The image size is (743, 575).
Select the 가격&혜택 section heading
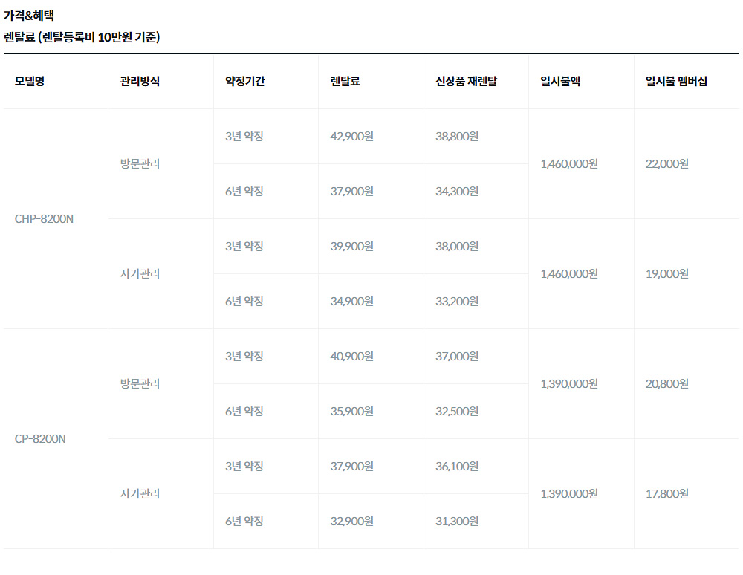tap(29, 16)
